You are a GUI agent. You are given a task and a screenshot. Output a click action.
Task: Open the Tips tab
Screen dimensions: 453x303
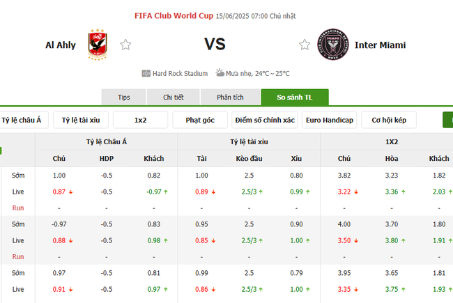click(124, 98)
